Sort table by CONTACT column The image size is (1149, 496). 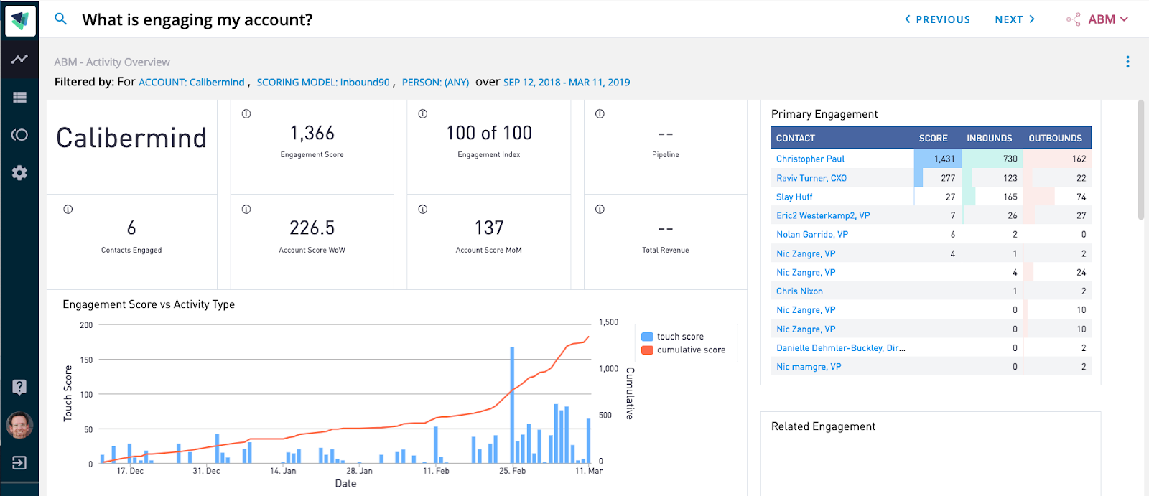[x=796, y=138]
